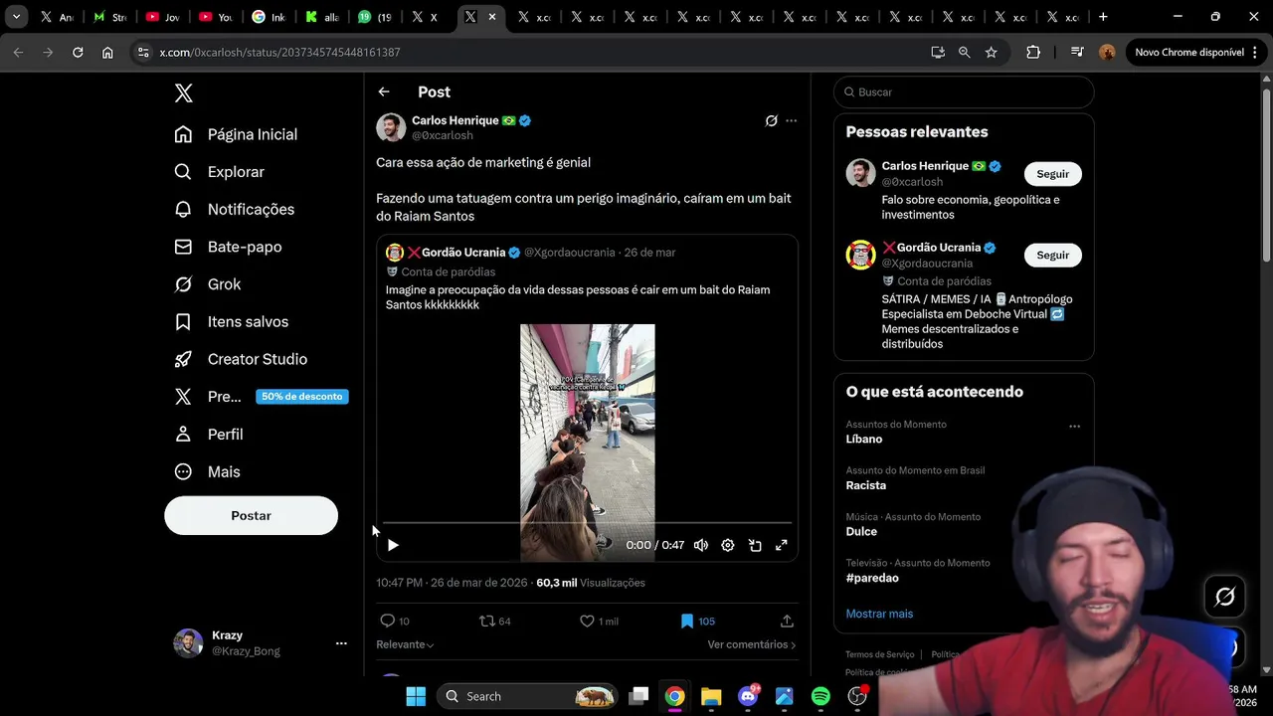Open Chrome tab search dropdown
Viewport: 1273px width, 716px height.
[x=16, y=17]
